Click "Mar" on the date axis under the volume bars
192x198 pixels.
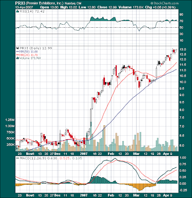point(137,153)
